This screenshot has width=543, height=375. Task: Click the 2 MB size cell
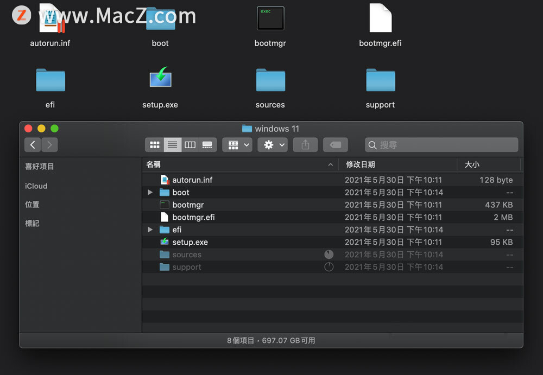coord(503,218)
